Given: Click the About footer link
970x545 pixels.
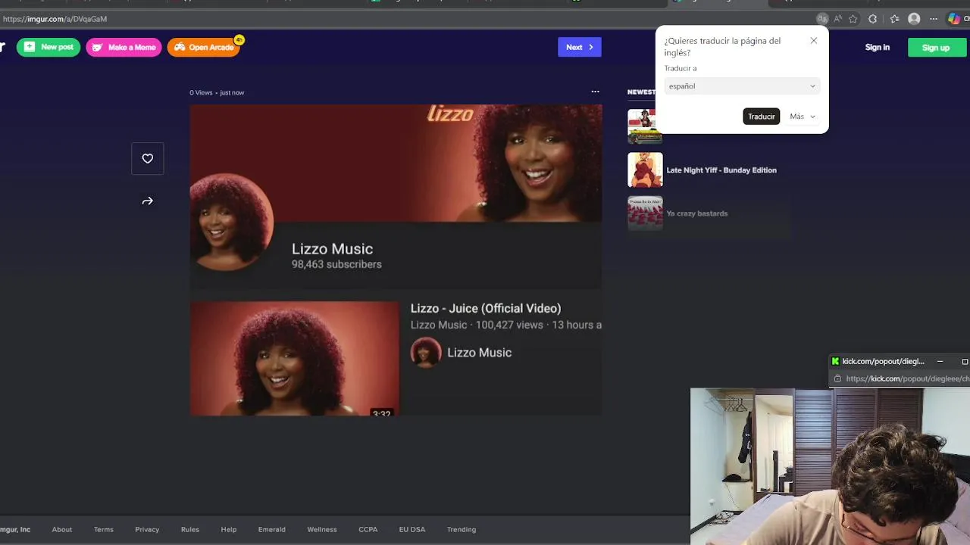Looking at the screenshot, I should 62,530.
